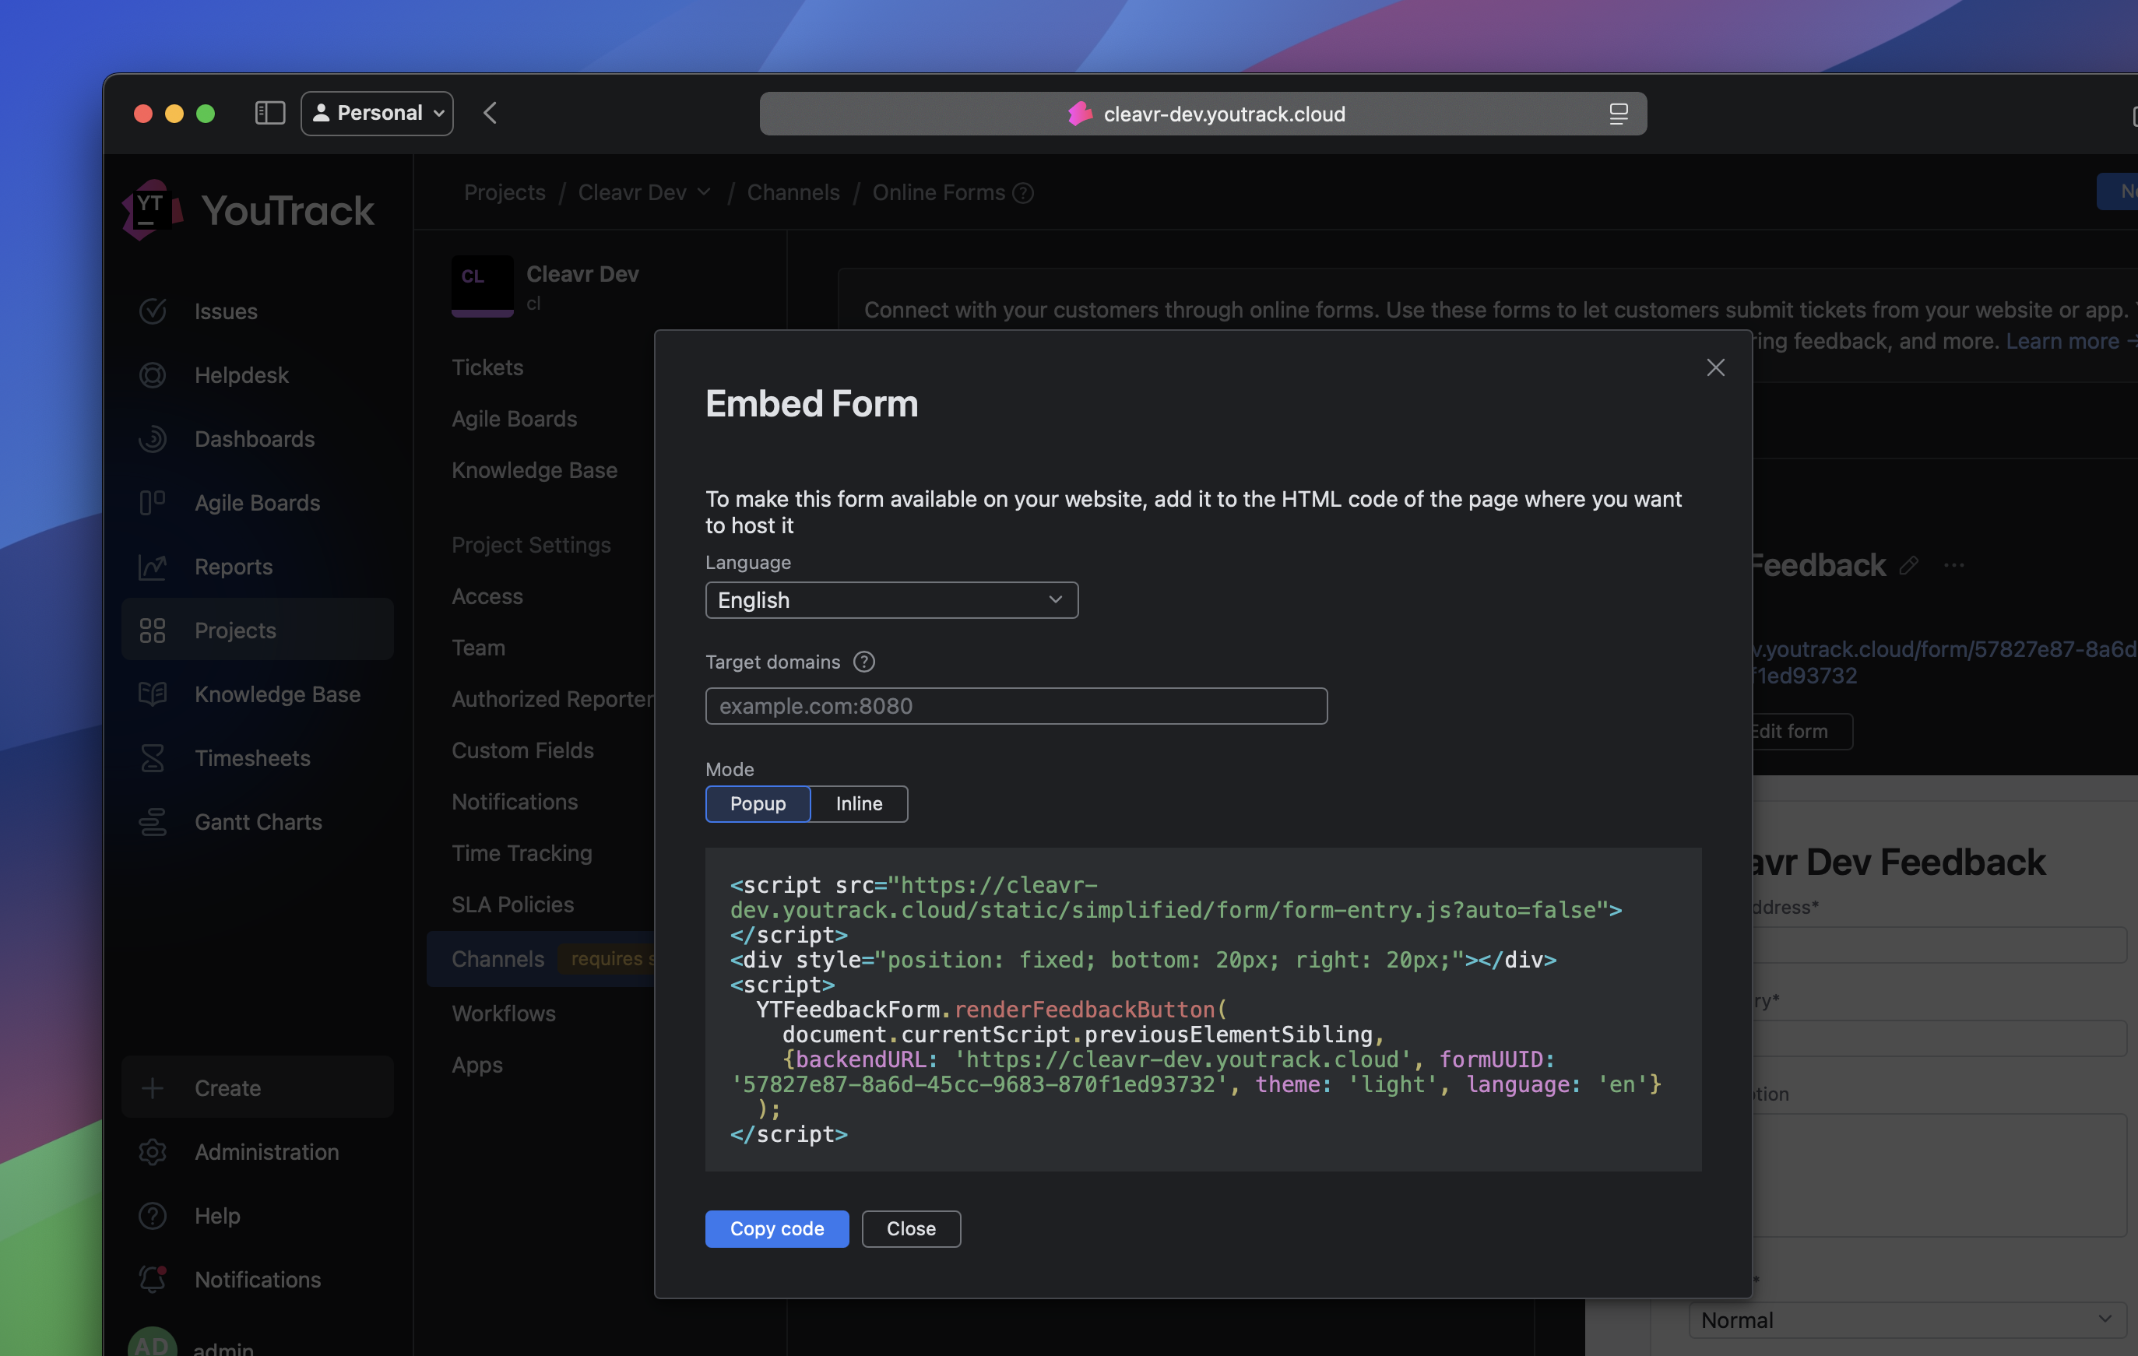This screenshot has height=1356, width=2138.
Task: Open the Workflows section under Channels
Action: click(x=502, y=1013)
